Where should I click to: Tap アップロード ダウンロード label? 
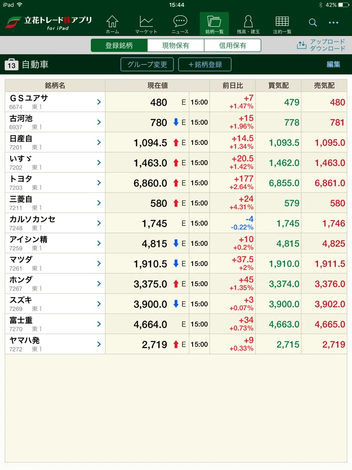pyautogui.click(x=328, y=45)
